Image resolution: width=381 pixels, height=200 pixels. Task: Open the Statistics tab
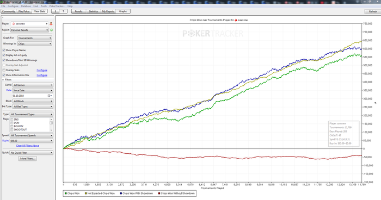[x=93, y=11]
